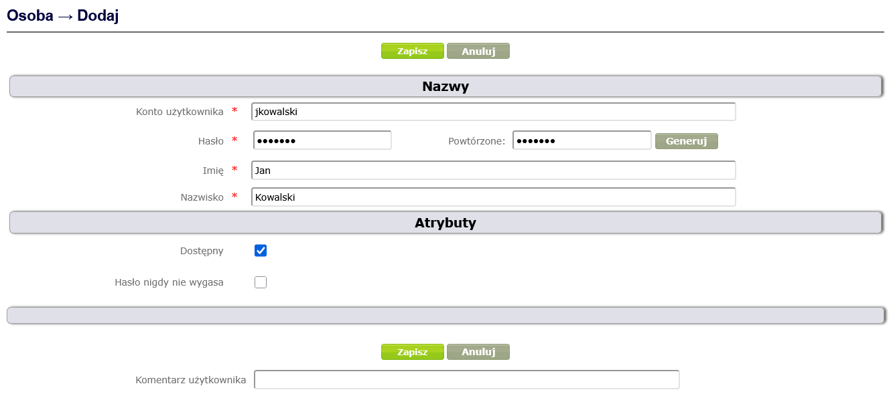Click the Osoba → Dodaj page heading
891x400 pixels.
click(63, 16)
